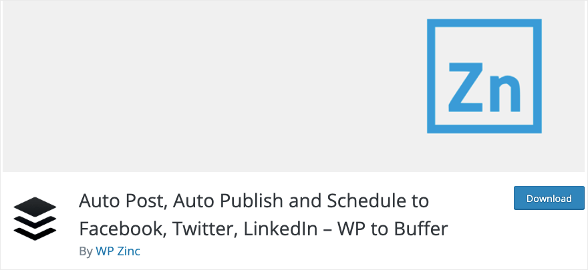The image size is (588, 270).
Task: Click the middle layer of Buffer icon
Action: point(35,222)
